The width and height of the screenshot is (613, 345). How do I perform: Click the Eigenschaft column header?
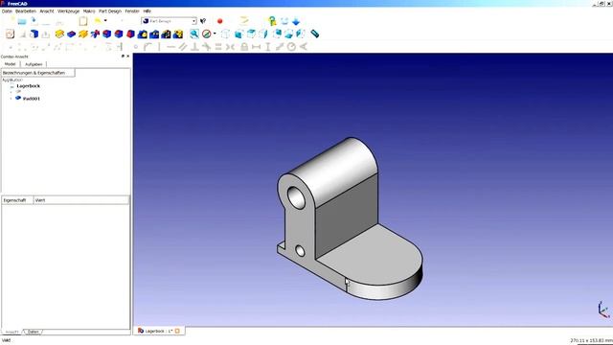17,200
